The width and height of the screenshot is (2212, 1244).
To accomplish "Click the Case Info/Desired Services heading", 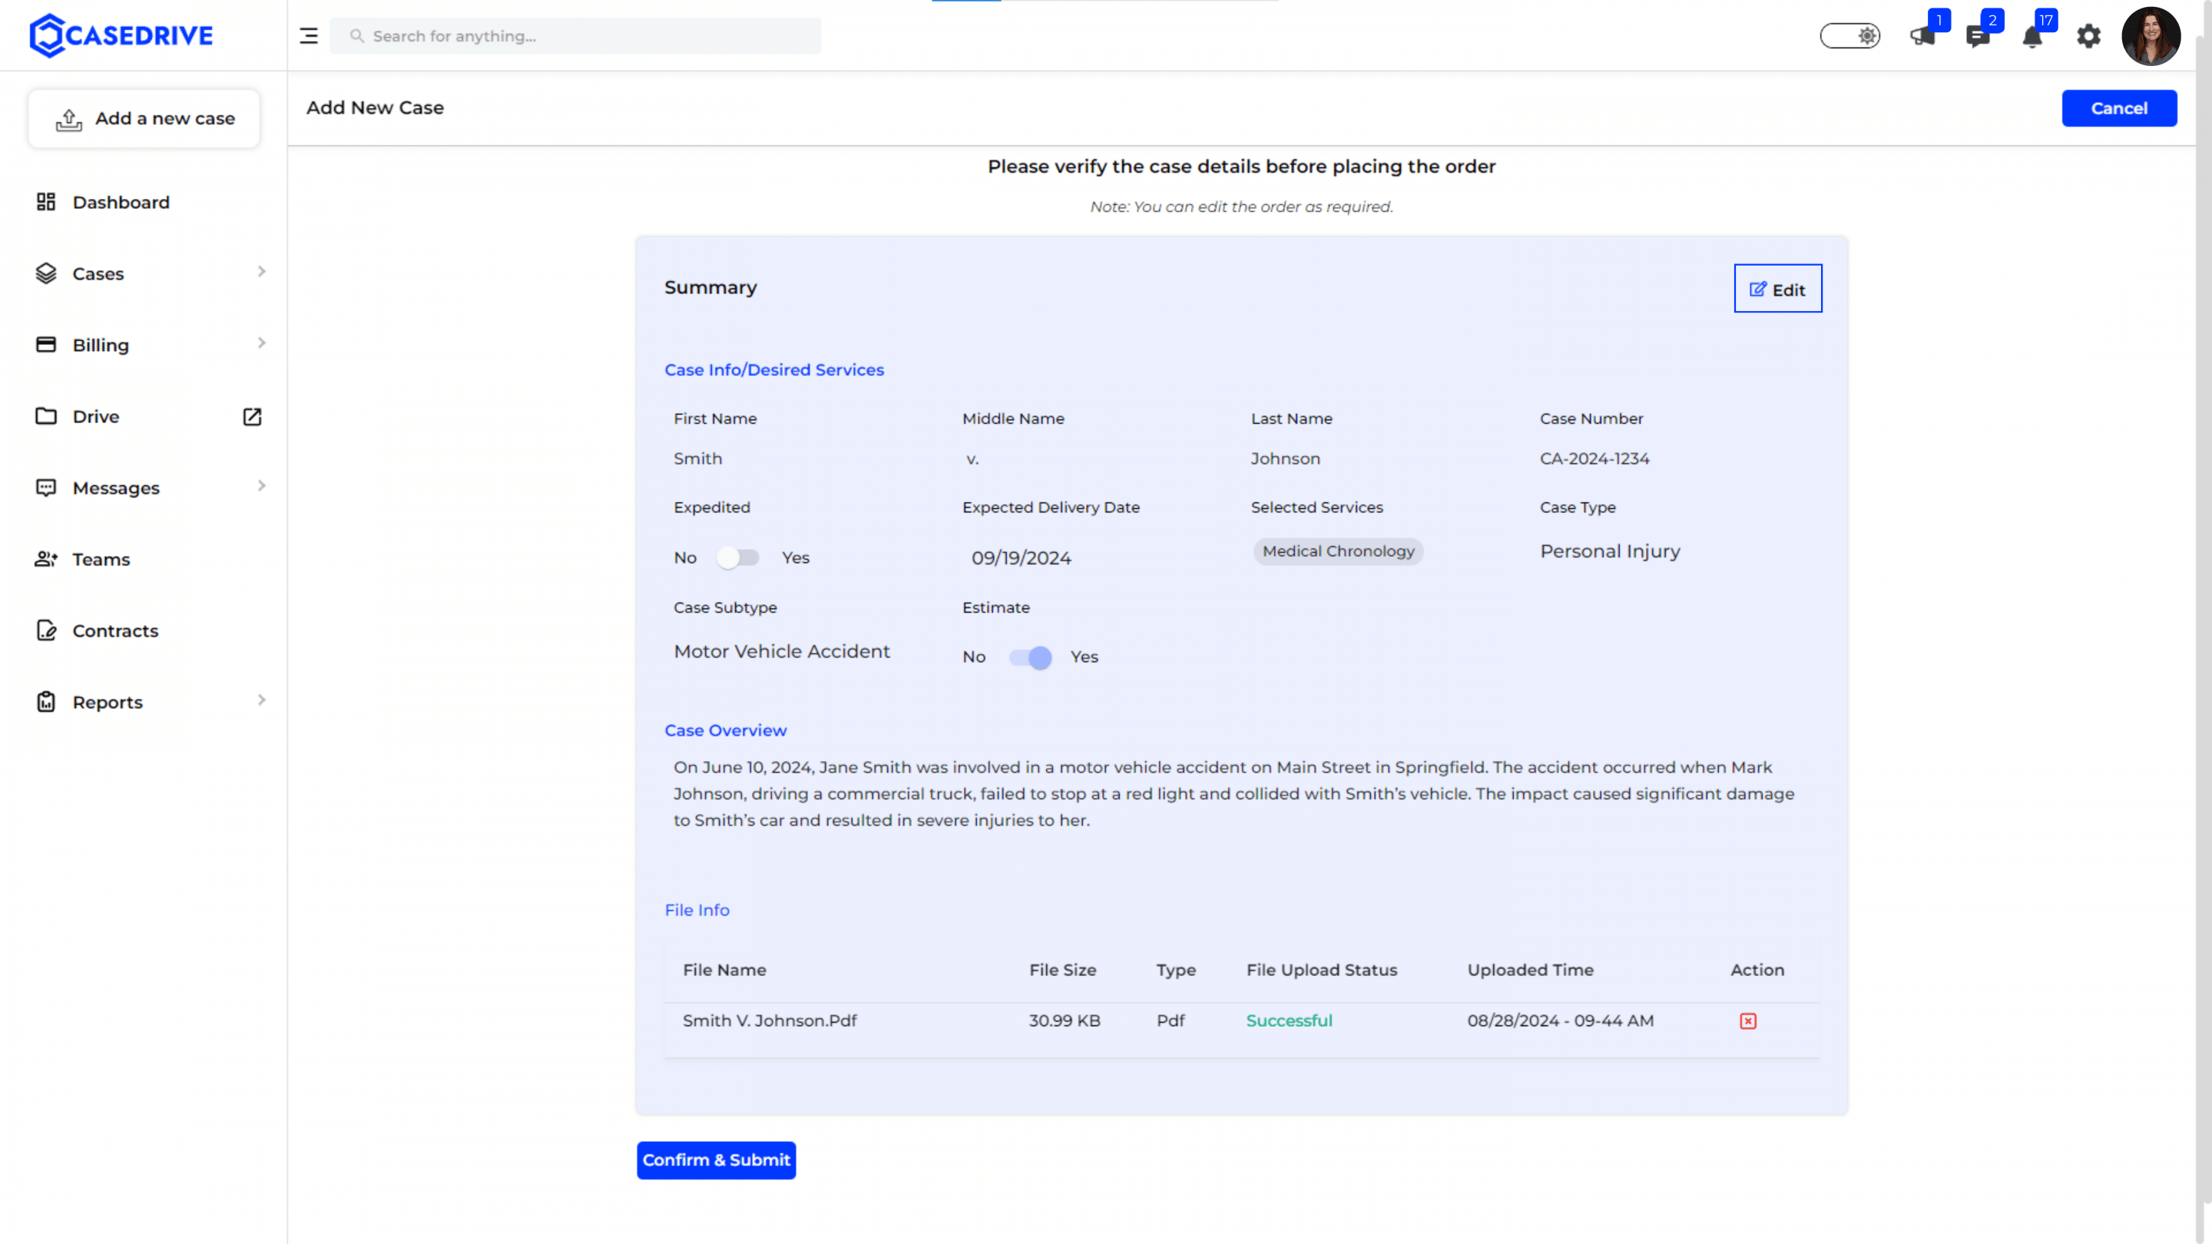I will (773, 369).
